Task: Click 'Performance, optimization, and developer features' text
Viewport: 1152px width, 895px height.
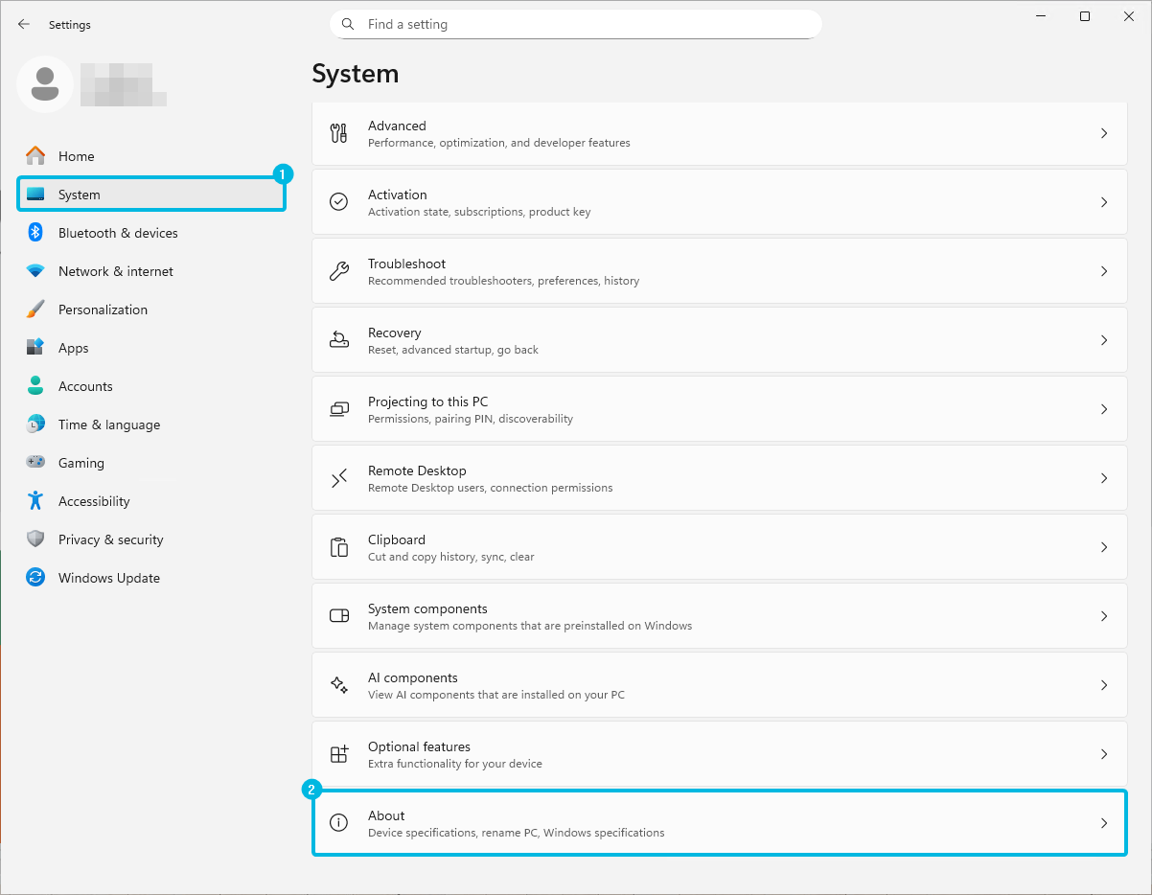Action: pyautogui.click(x=499, y=143)
